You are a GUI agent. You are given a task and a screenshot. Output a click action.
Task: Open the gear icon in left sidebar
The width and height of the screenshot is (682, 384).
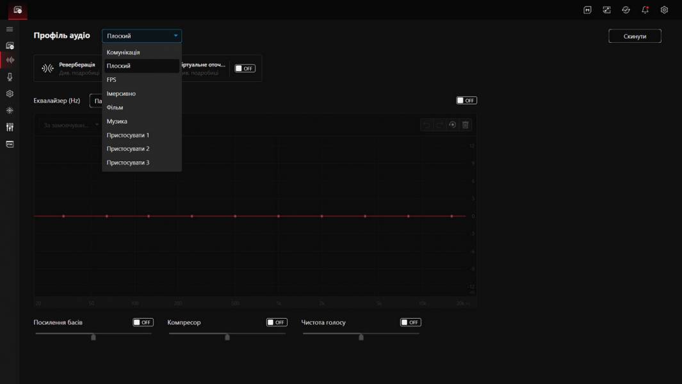click(10, 93)
